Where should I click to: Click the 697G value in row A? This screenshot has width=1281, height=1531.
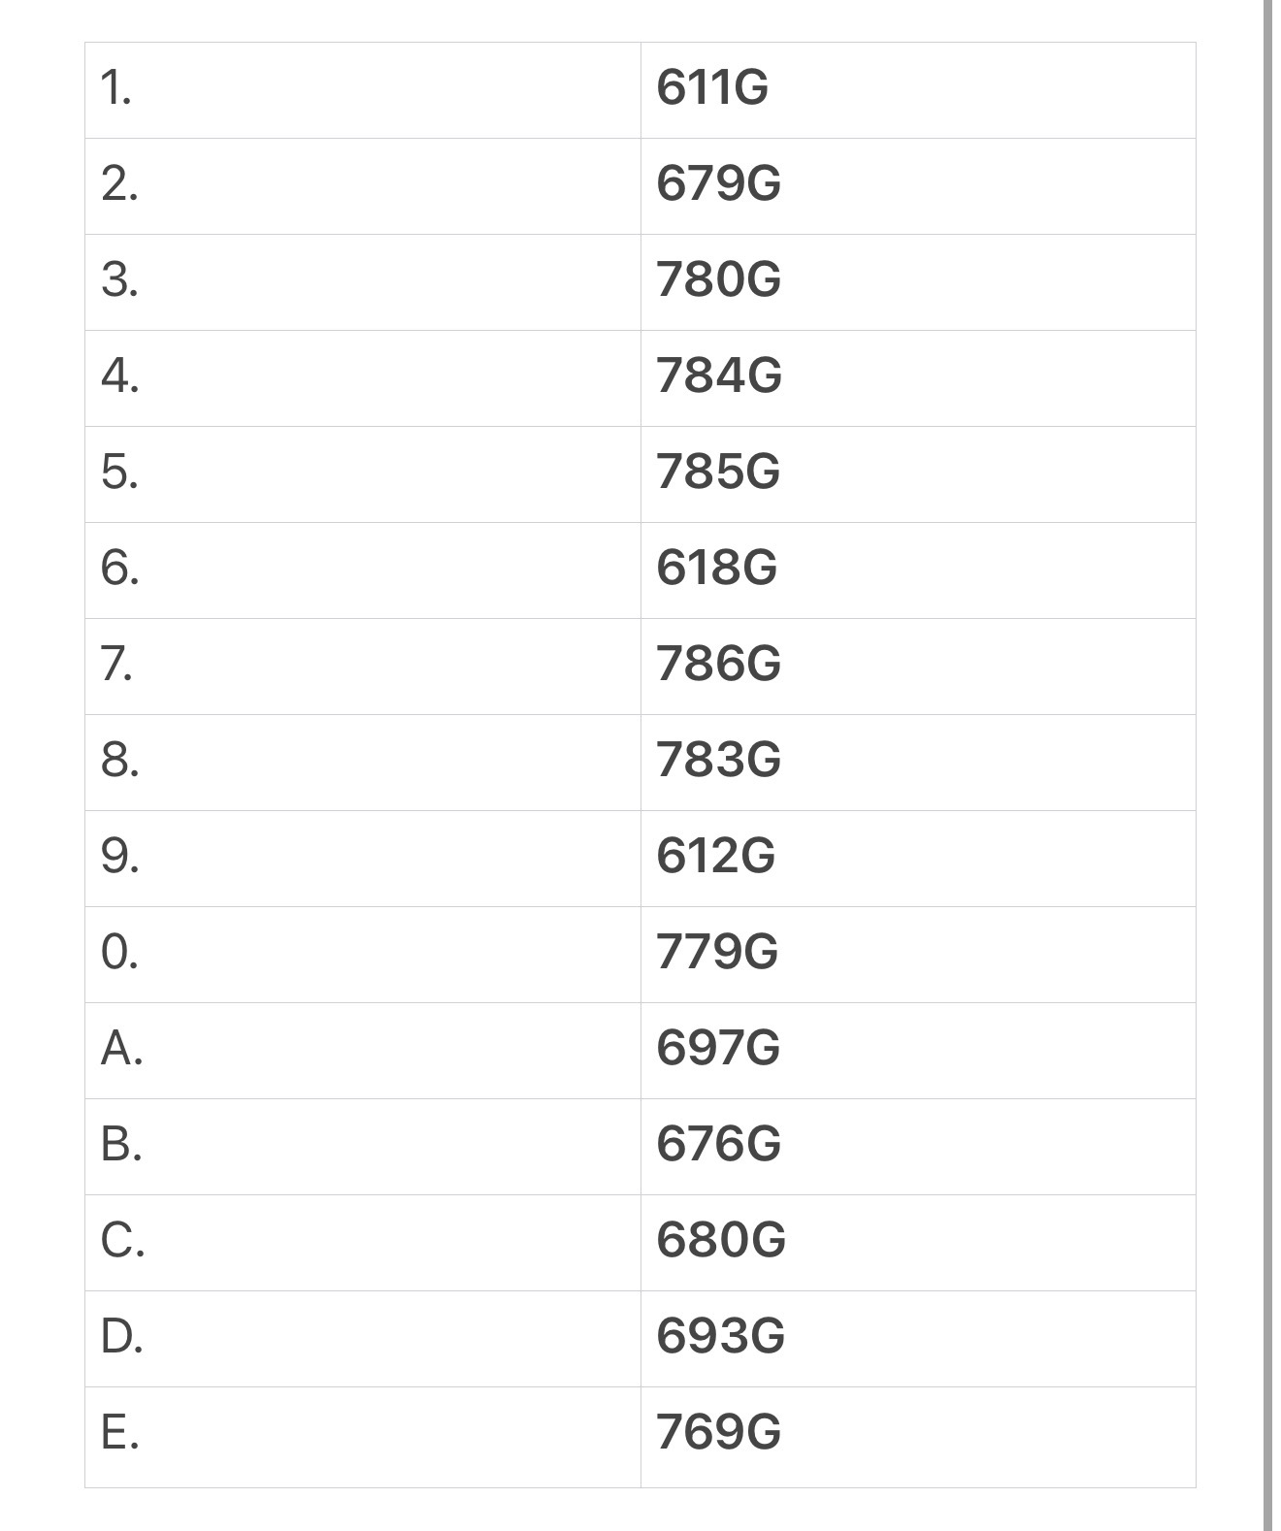tap(918, 1050)
